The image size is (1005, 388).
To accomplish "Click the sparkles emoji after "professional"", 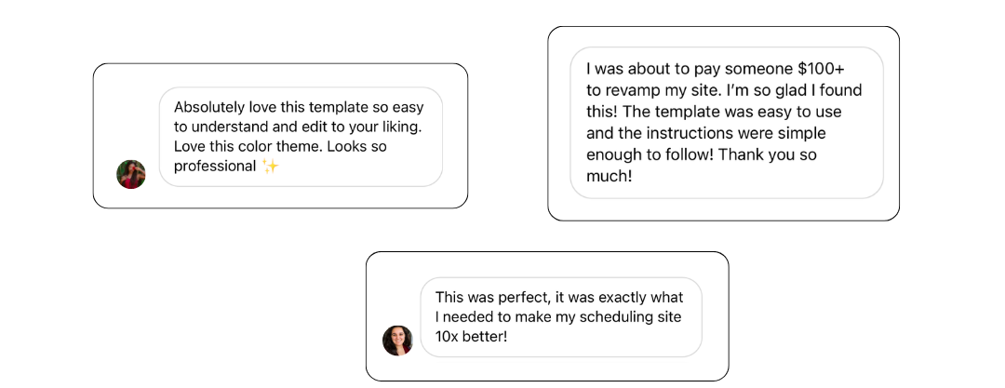I will coord(271,167).
